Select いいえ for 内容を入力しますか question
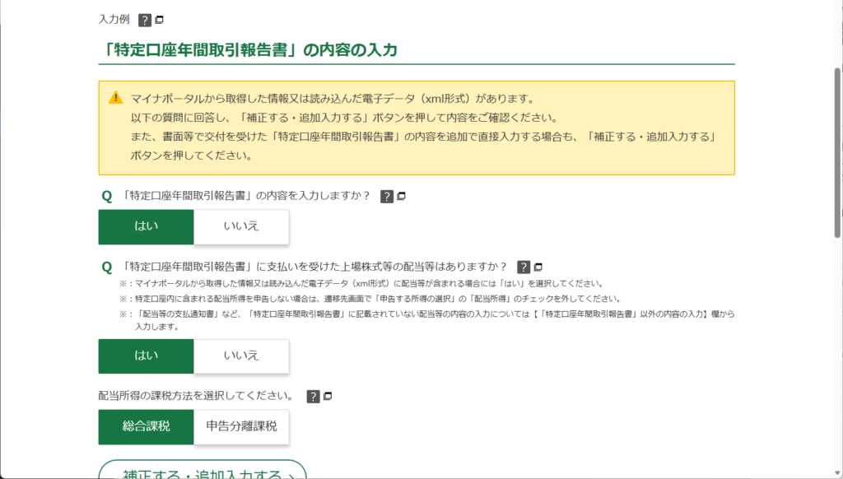This screenshot has height=479, width=843. (241, 227)
